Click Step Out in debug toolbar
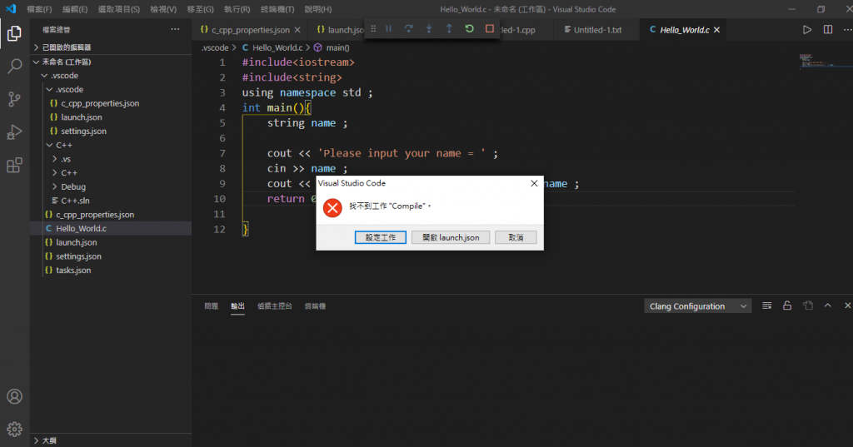Image resolution: width=853 pixels, height=447 pixels. 449,29
